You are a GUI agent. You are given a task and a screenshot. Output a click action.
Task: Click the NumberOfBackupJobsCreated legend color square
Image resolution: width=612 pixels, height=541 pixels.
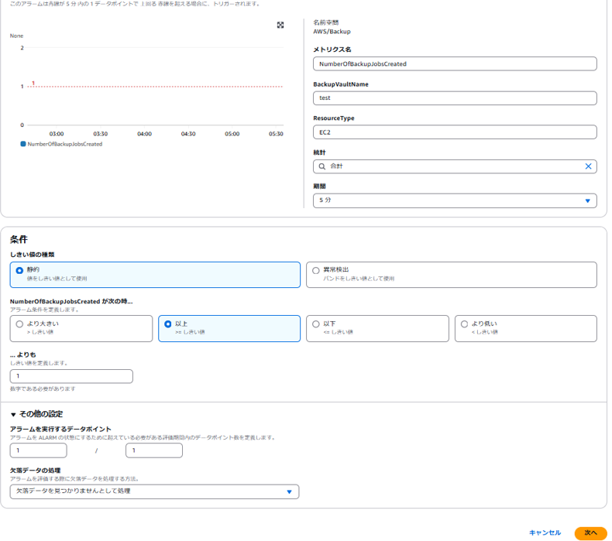[x=23, y=144]
